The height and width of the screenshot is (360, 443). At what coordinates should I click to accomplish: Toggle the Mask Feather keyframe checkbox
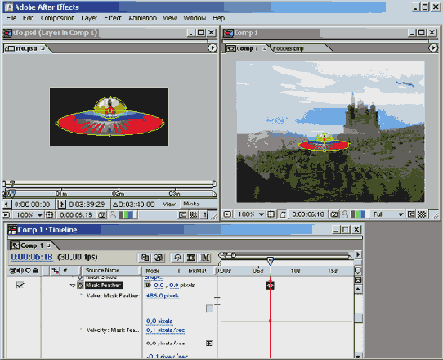click(20, 285)
